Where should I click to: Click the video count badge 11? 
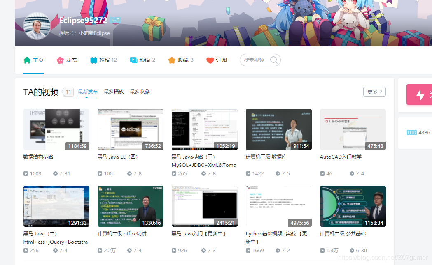pos(68,92)
